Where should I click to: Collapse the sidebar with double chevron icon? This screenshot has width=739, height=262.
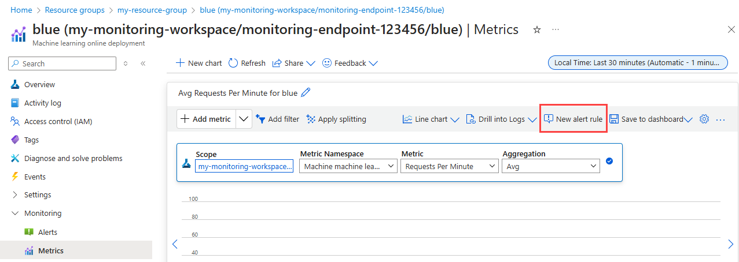[x=143, y=63]
